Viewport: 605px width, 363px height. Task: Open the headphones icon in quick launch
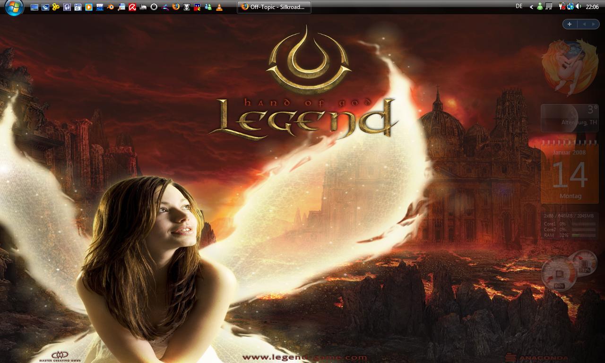(x=67, y=7)
